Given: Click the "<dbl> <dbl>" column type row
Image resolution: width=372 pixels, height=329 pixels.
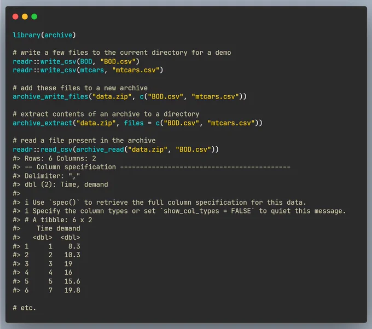Looking at the screenshot, I should coord(47,238).
